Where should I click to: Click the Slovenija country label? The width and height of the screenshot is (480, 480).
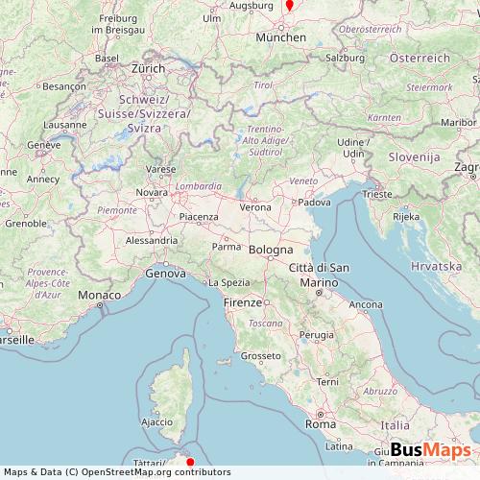point(415,157)
